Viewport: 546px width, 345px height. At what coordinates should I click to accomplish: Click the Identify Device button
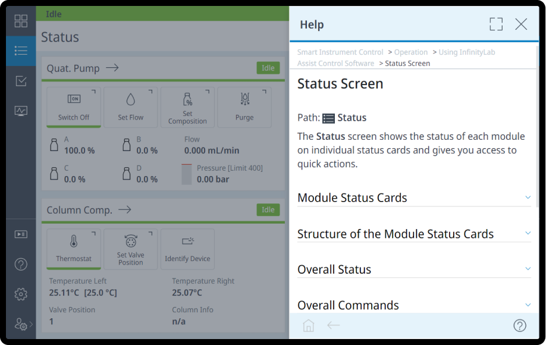pyautogui.click(x=187, y=249)
